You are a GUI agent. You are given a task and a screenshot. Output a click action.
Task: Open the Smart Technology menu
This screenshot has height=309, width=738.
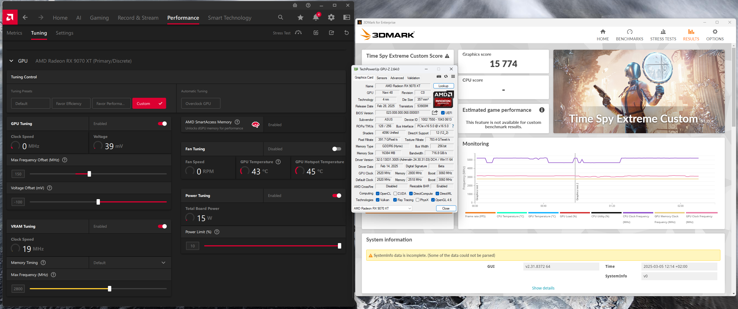tap(229, 18)
